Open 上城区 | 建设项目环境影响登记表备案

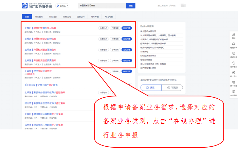pyautogui.click(x=44, y=114)
